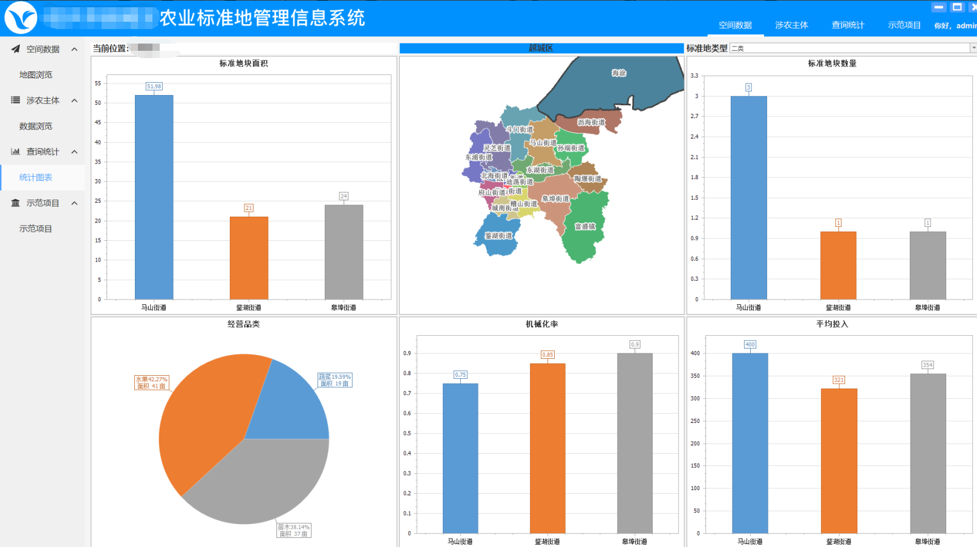Click the blue 马山街道 bar in 标准地块面积
This screenshot has height=547, width=977.
pos(154,197)
